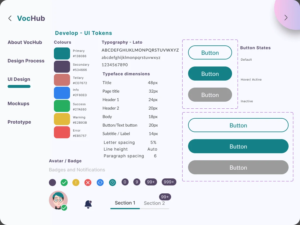300x225 pixels.
Task: Open the Design Process section
Action: point(26,61)
